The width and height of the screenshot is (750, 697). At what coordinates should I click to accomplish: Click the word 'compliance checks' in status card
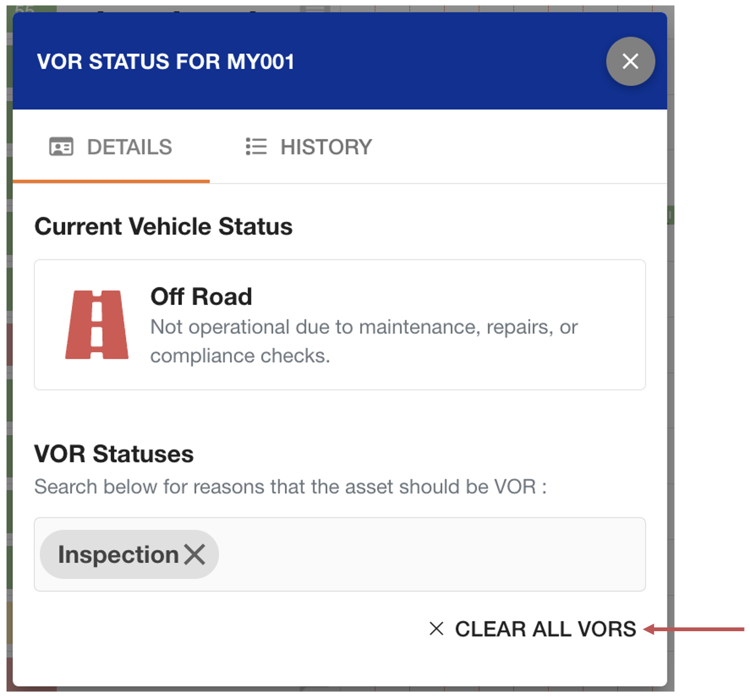[240, 356]
